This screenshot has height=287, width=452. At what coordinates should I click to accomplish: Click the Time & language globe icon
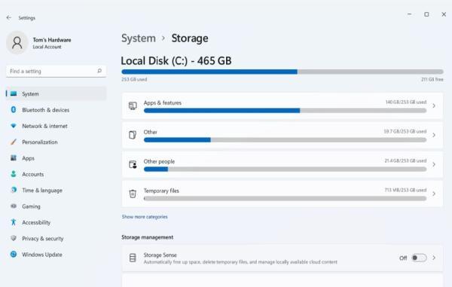14,190
